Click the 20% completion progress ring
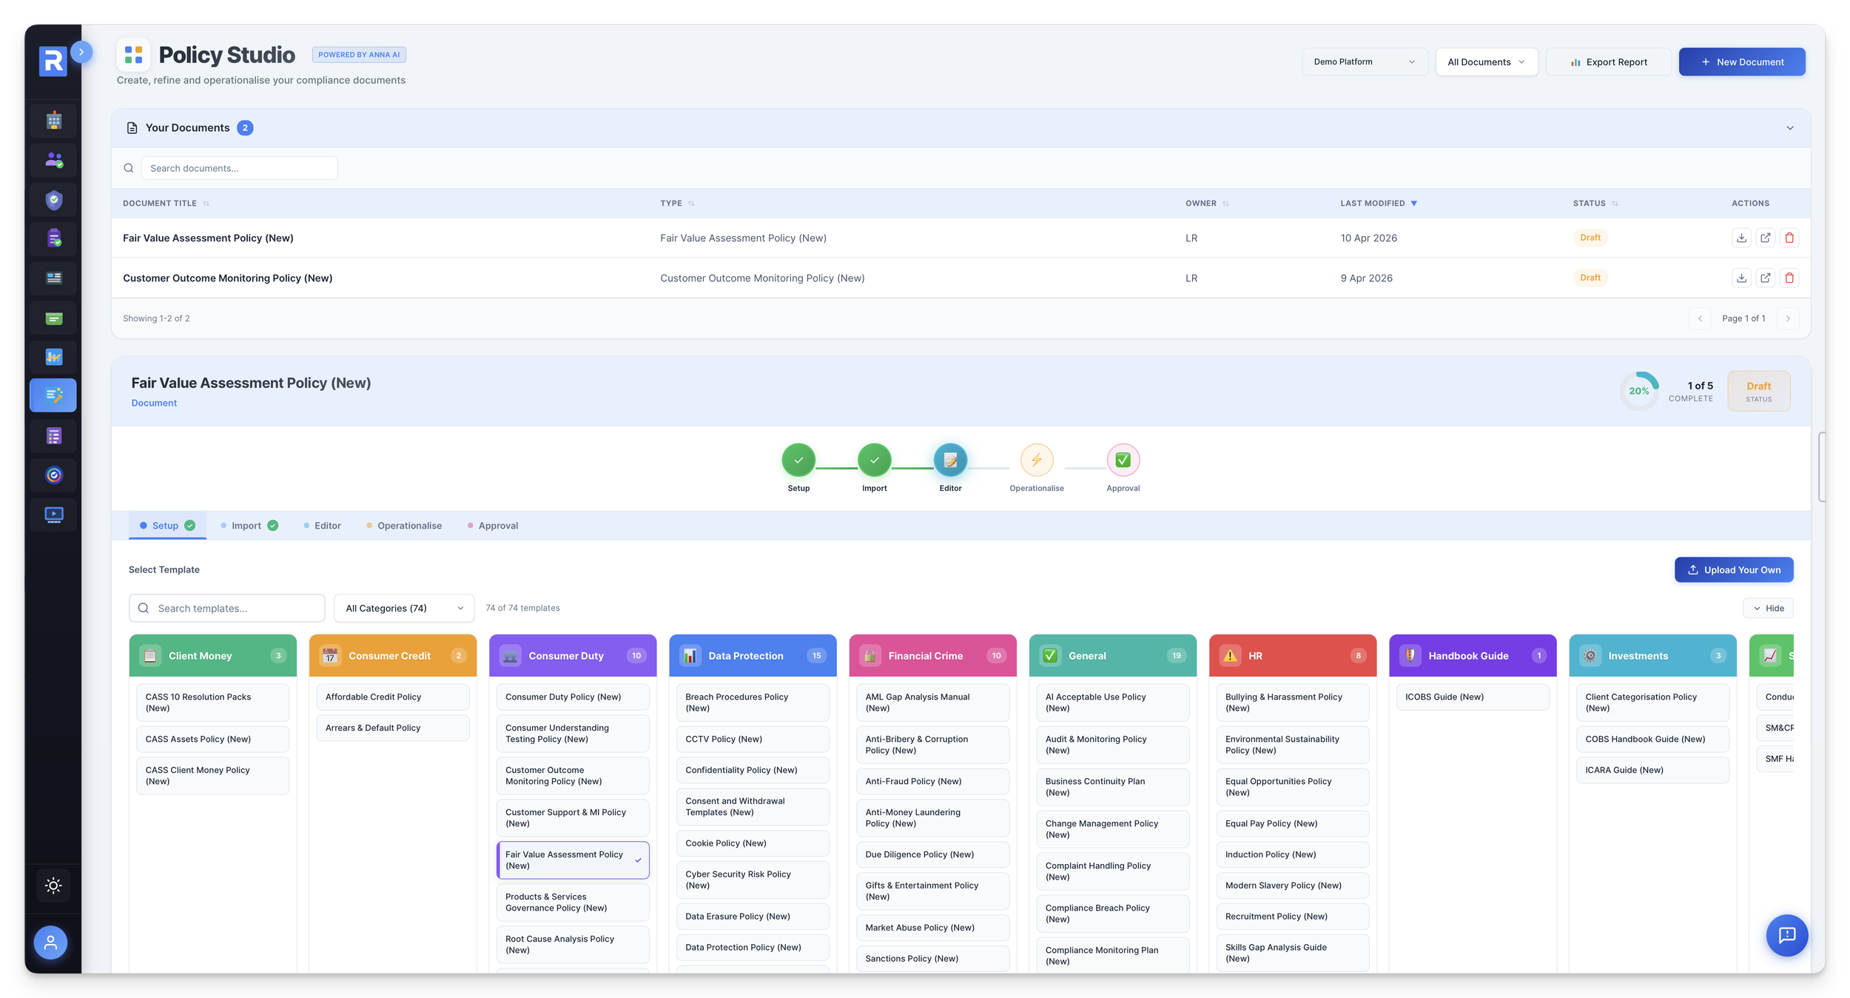 [1638, 391]
